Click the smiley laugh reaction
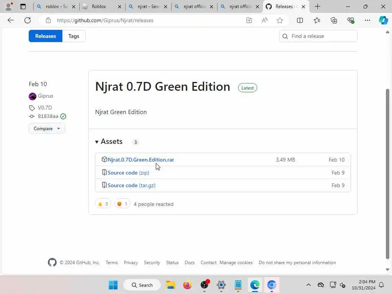This screenshot has width=392, height=294. [122, 204]
